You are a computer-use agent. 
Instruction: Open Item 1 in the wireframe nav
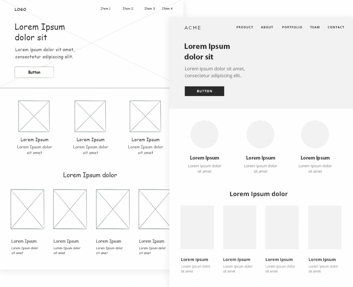pos(106,9)
